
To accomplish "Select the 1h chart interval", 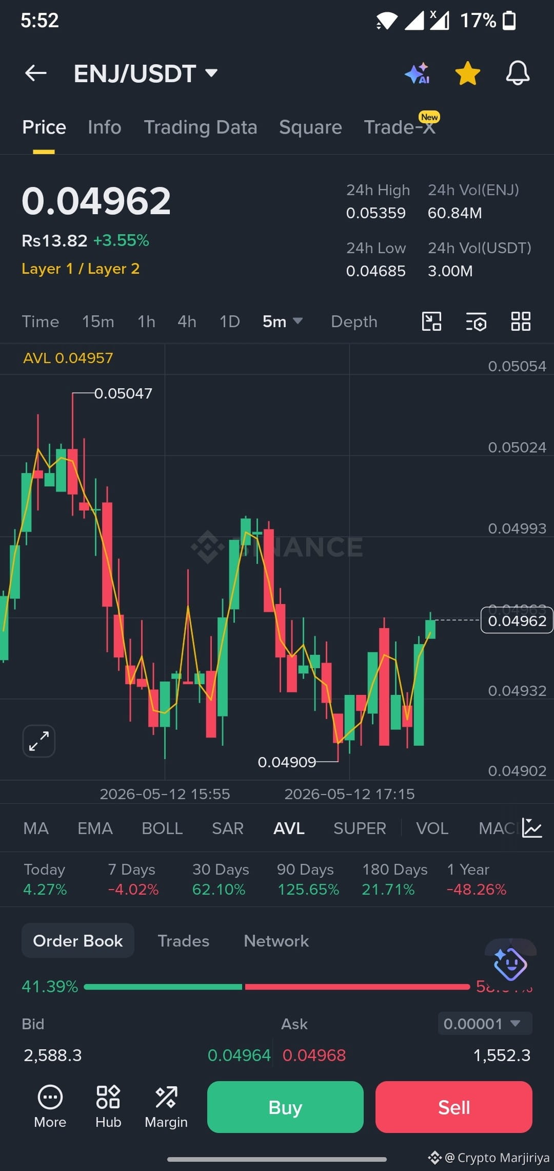I will 146,322.
